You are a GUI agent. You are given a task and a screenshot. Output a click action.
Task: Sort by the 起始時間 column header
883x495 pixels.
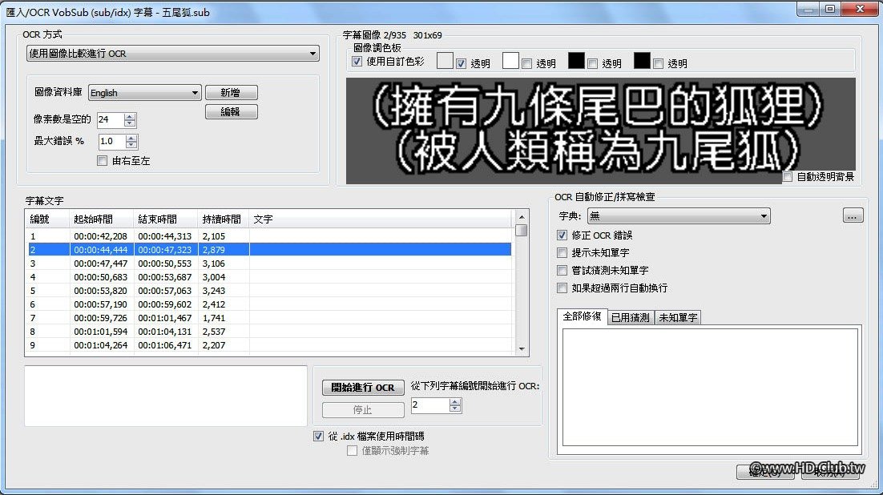coord(102,219)
